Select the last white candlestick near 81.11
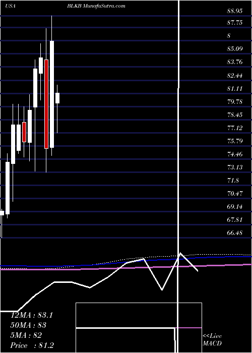252x353 pixels. tap(57, 98)
